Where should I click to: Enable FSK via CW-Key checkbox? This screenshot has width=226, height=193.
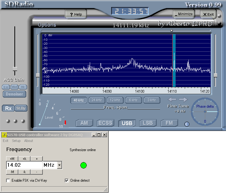point(8,180)
